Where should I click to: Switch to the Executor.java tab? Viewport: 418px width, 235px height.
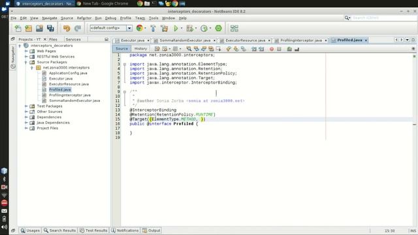[x=133, y=40]
